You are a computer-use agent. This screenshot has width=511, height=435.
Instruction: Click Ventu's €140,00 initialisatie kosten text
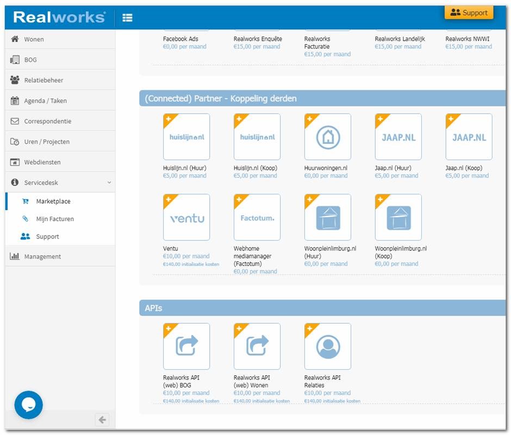coord(191,264)
